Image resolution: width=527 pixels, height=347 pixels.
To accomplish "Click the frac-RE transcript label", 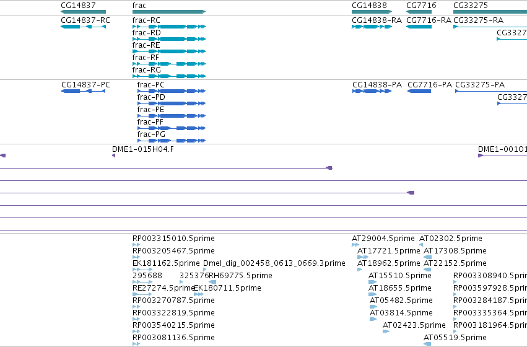I will point(146,45).
